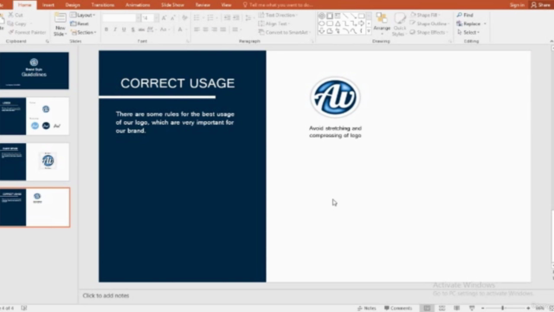Open the font name combo box
The width and height of the screenshot is (554, 312).
point(121,17)
